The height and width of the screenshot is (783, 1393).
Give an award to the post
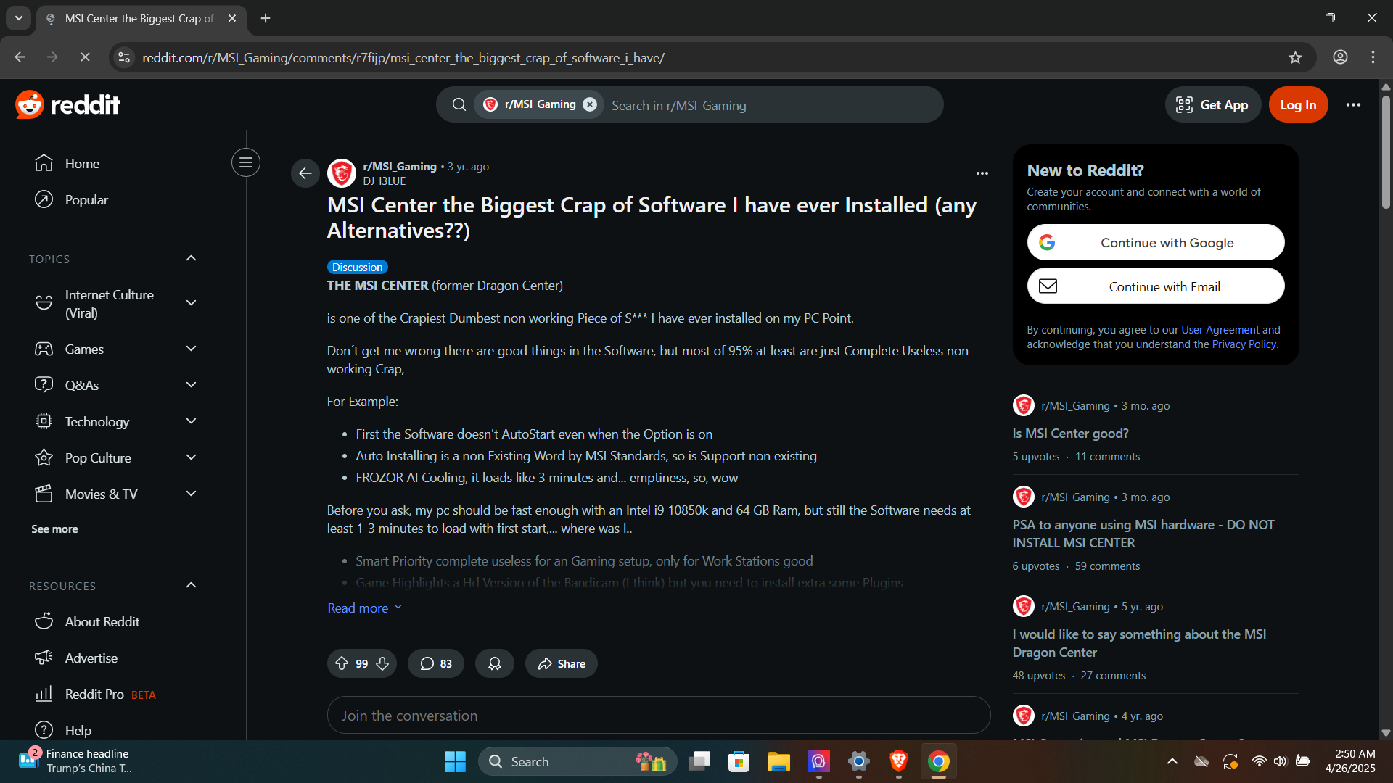tap(495, 663)
